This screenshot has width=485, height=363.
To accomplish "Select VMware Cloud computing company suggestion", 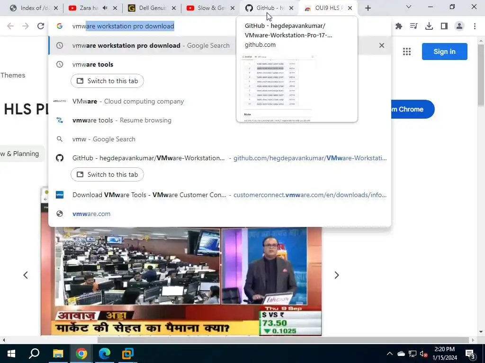I will (x=220, y=101).
